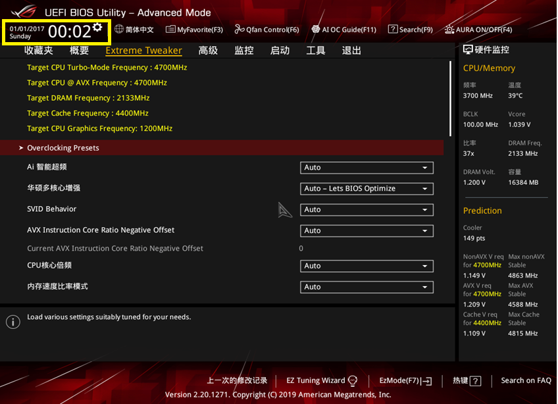Screen dimensions: 558x404
Task: Open the 华硕多核心增强 dropdown
Action: 367,189
